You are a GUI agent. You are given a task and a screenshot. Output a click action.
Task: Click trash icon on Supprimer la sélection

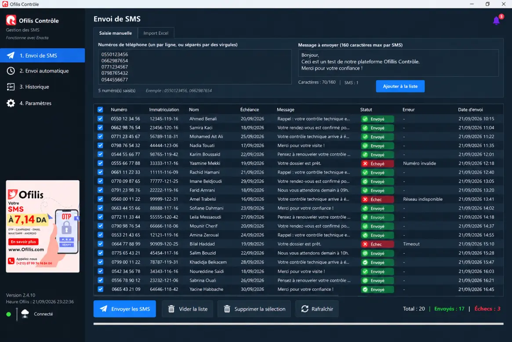point(227,309)
